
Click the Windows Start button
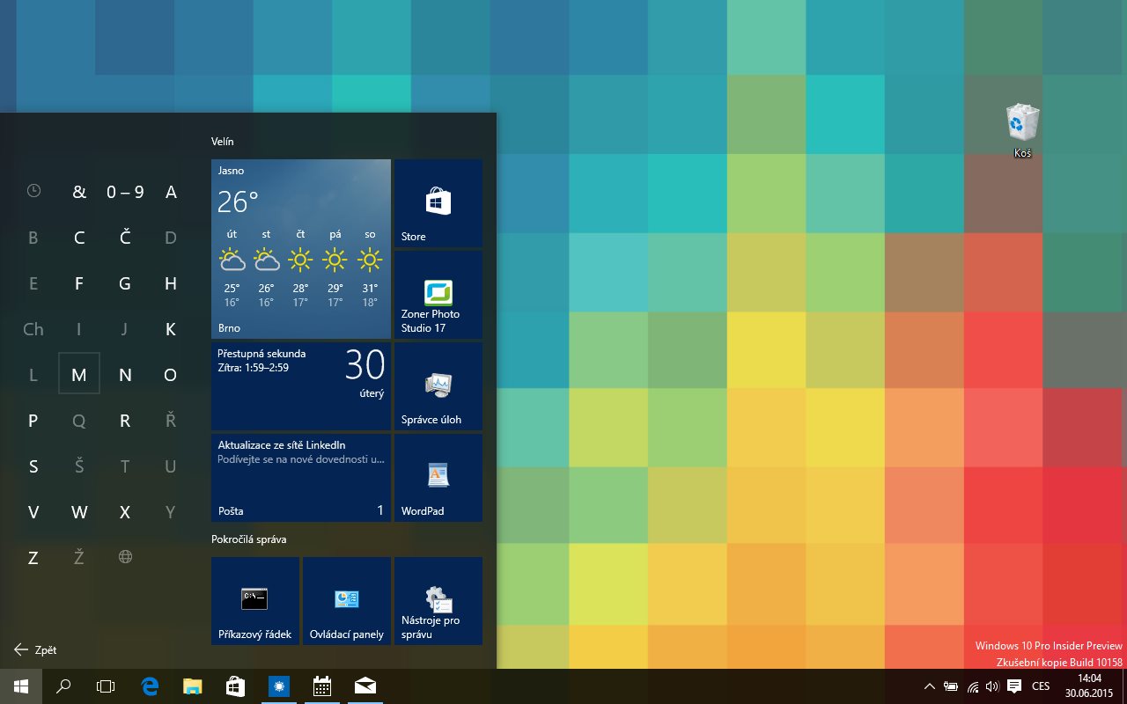coord(21,686)
